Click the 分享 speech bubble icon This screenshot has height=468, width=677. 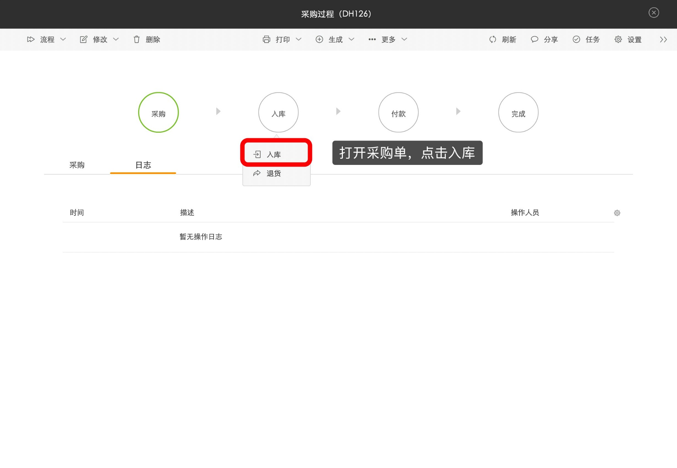(534, 39)
